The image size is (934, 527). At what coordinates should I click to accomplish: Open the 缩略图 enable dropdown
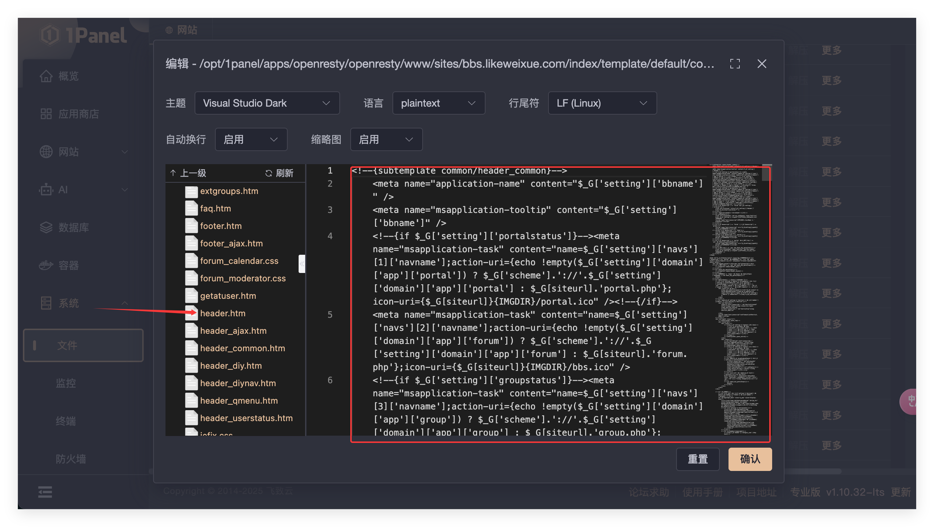point(386,139)
